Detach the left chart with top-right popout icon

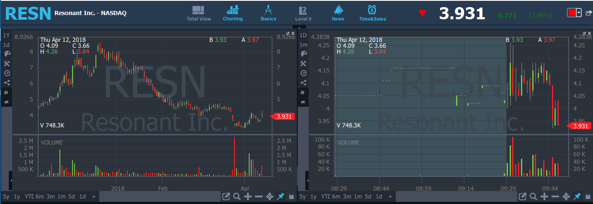[x=288, y=33]
